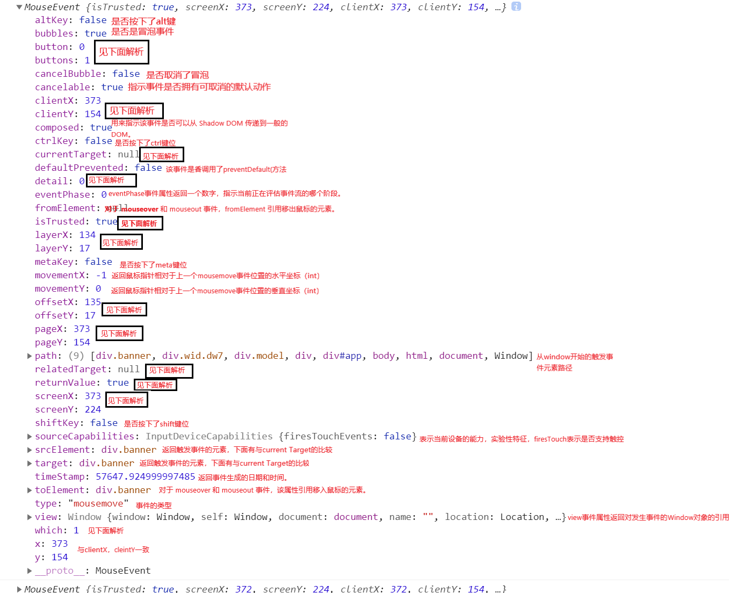Click currentTarget: null property
Viewport: 729px width, 593px height.
tap(88, 154)
